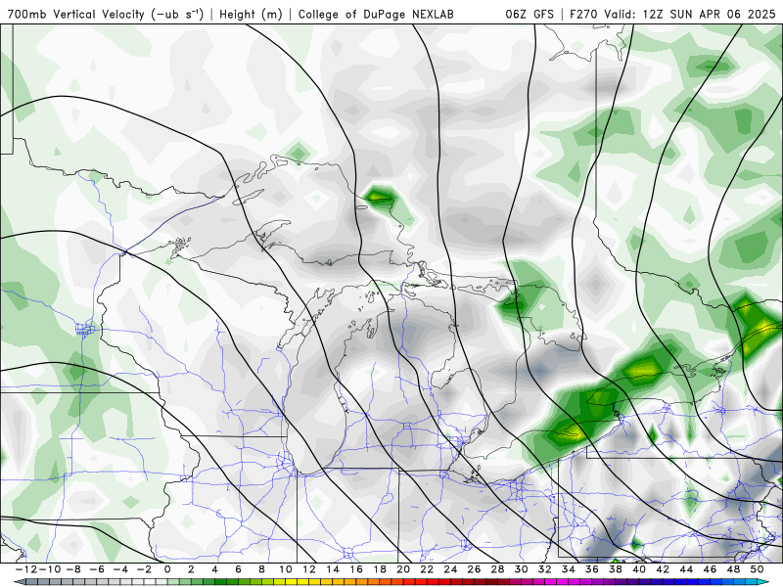The width and height of the screenshot is (783, 587).
Task: Click legend value '44'
Action: [686, 569]
